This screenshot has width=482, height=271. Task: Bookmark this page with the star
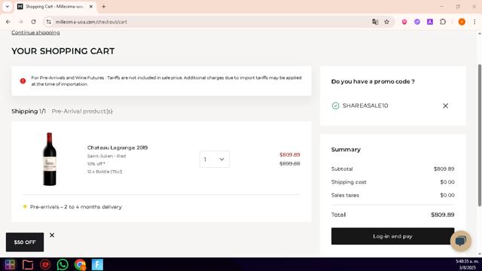point(386,22)
